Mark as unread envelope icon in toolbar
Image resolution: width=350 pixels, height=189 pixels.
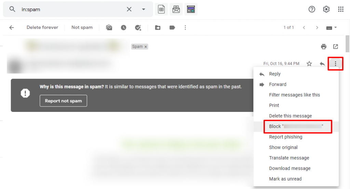pos(109,27)
